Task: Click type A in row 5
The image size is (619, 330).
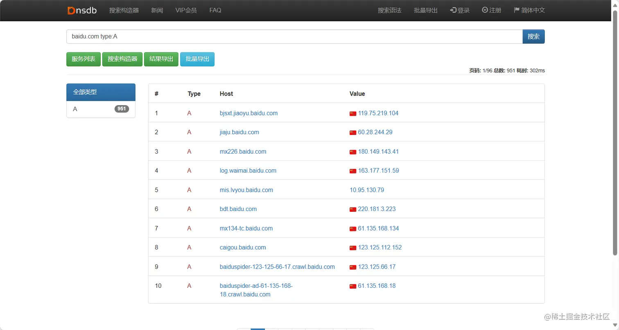Action: click(189, 190)
